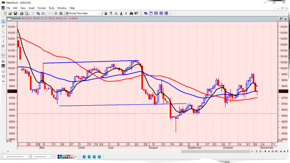Open the Tools menu
The width and height of the screenshot is (290, 163).
(x=51, y=8)
